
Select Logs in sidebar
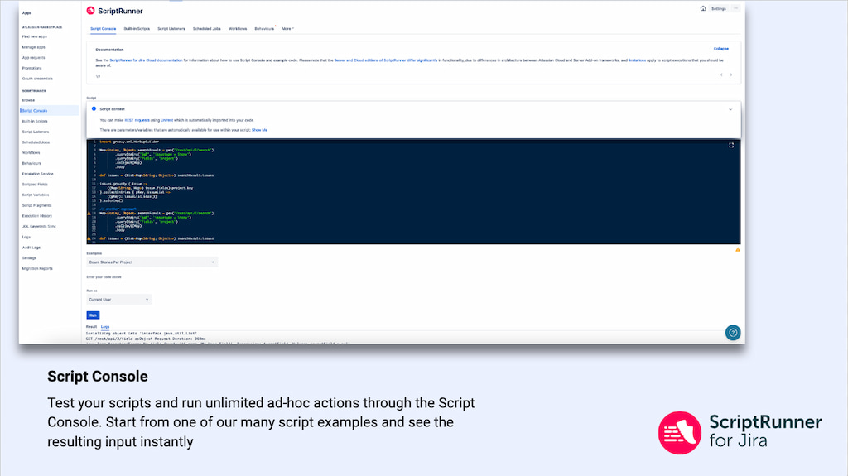26,237
